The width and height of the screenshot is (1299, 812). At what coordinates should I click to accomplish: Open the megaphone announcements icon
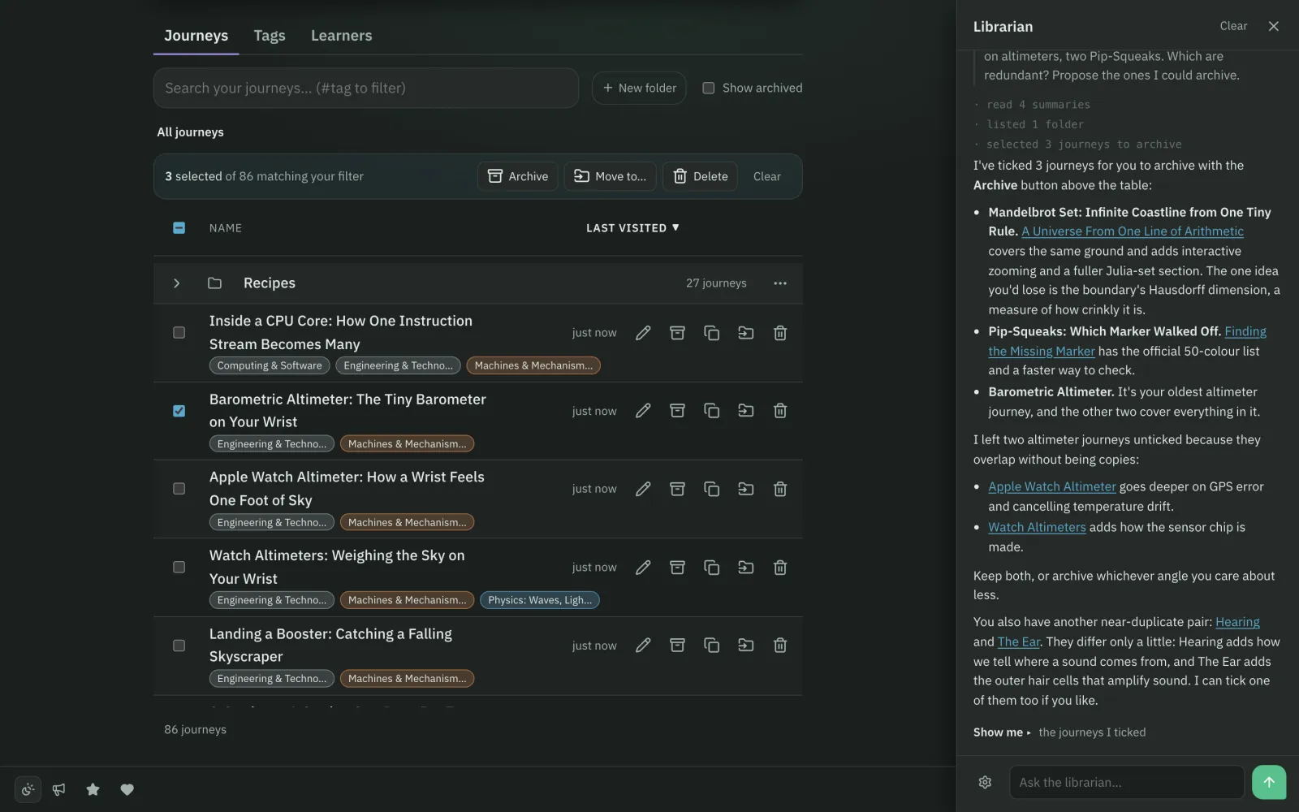click(x=59, y=789)
